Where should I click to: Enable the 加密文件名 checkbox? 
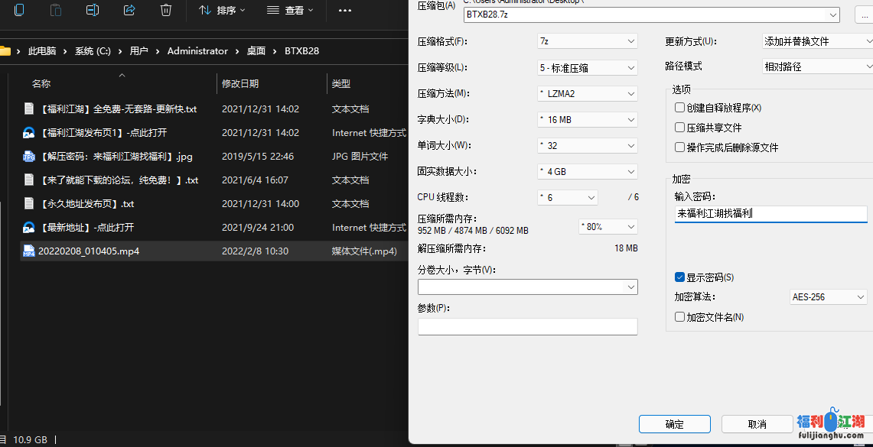[x=679, y=316]
